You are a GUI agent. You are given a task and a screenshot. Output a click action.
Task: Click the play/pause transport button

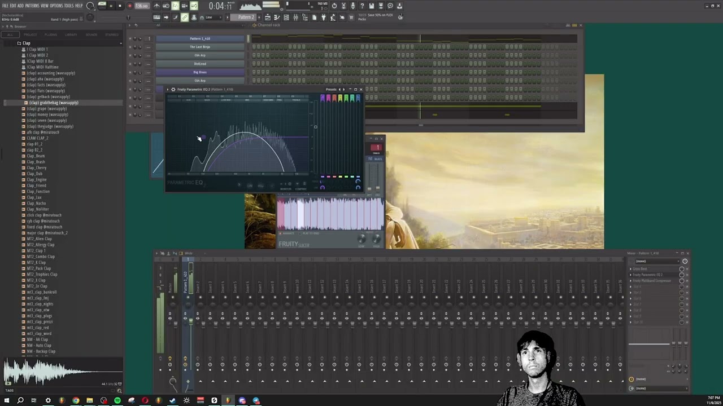(x=111, y=6)
